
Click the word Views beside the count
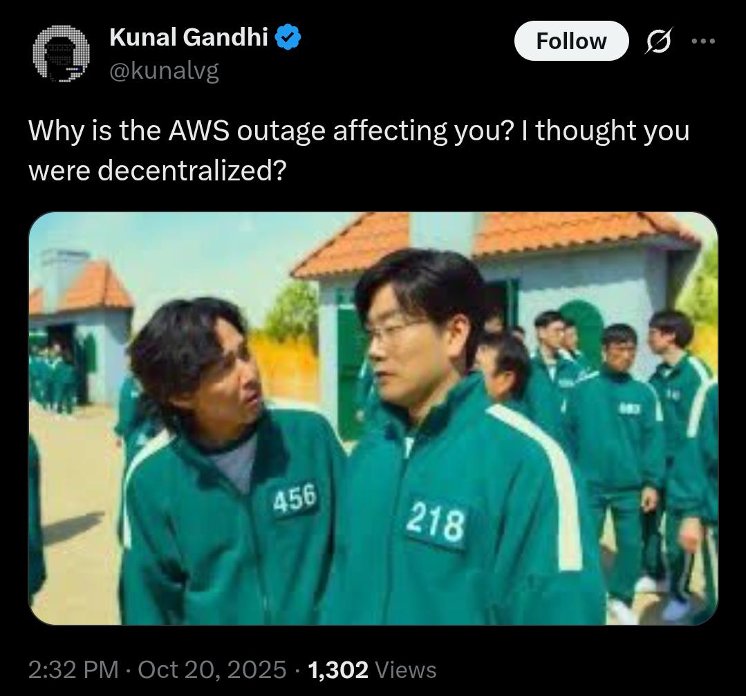point(406,670)
